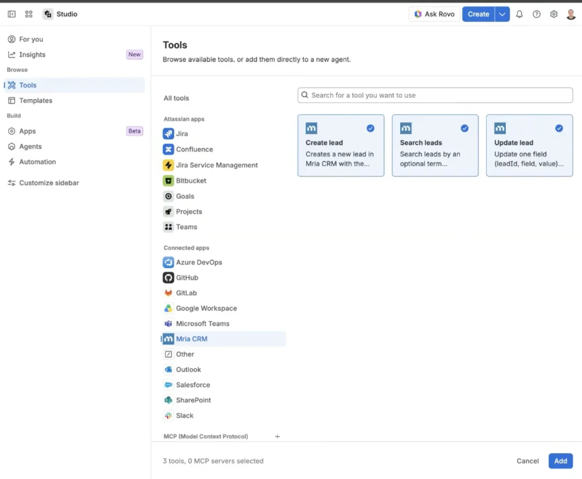This screenshot has width=582, height=479.
Task: Open Insights in sidebar
Action: coord(75,55)
